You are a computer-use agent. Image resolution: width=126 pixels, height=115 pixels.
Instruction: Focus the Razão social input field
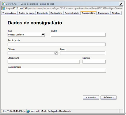[57, 44]
